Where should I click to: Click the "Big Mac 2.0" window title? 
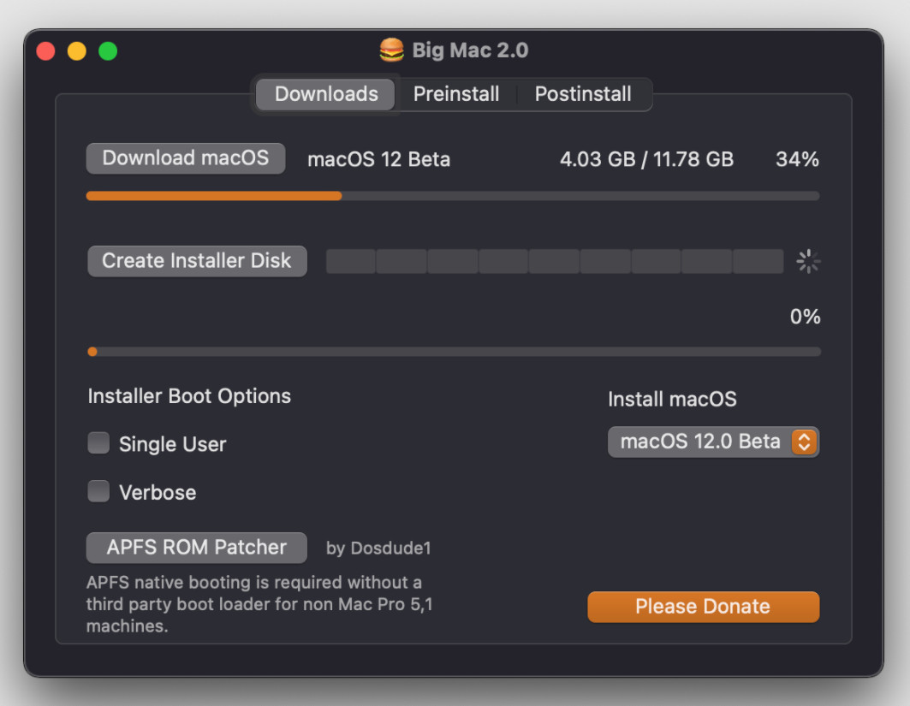[x=470, y=50]
